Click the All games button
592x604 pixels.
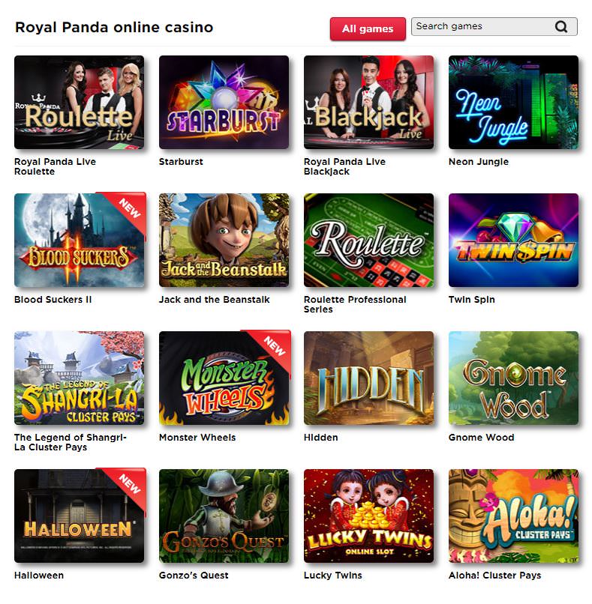[368, 29]
